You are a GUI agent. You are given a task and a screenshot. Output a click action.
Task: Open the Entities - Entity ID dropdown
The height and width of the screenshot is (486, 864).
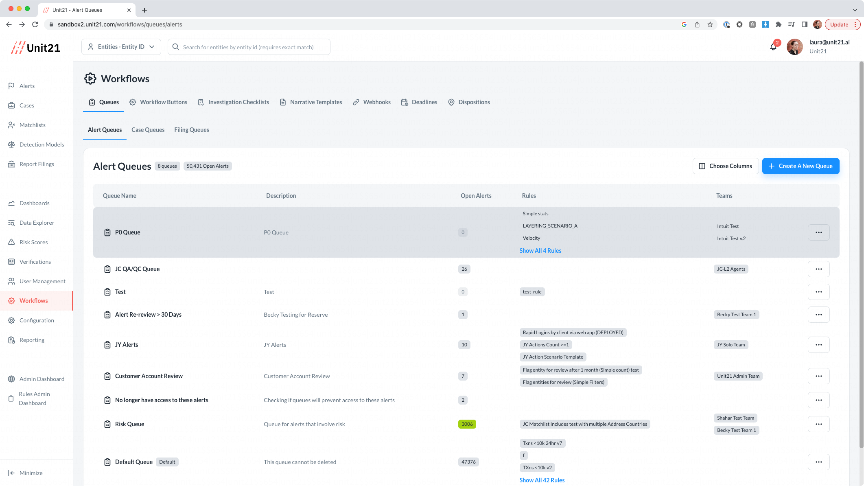coord(121,47)
